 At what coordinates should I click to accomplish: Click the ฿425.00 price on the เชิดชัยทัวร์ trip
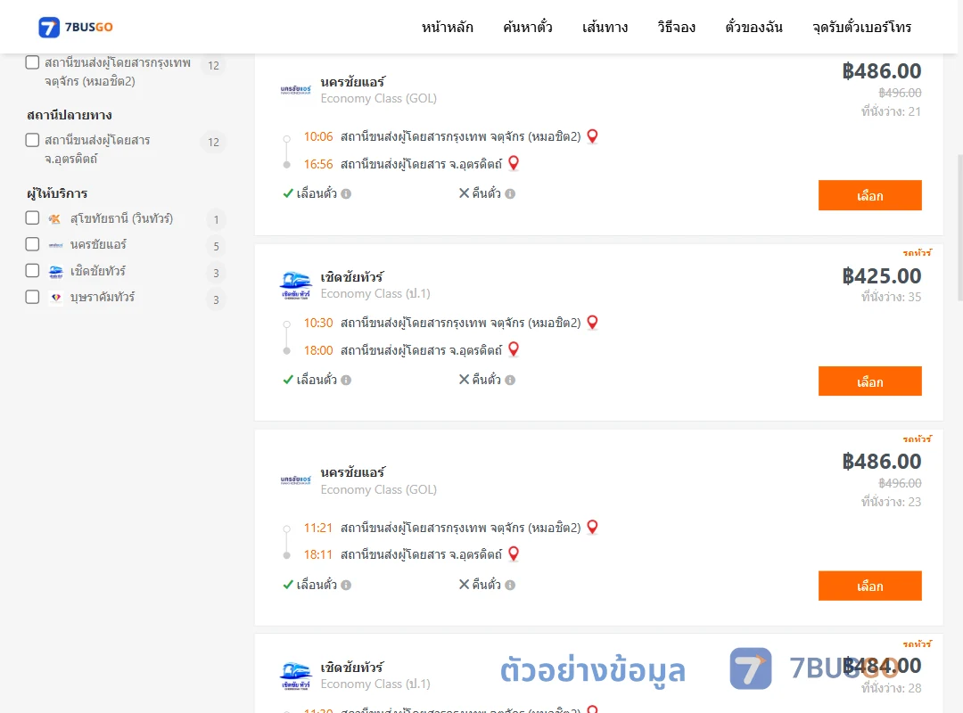pos(881,276)
